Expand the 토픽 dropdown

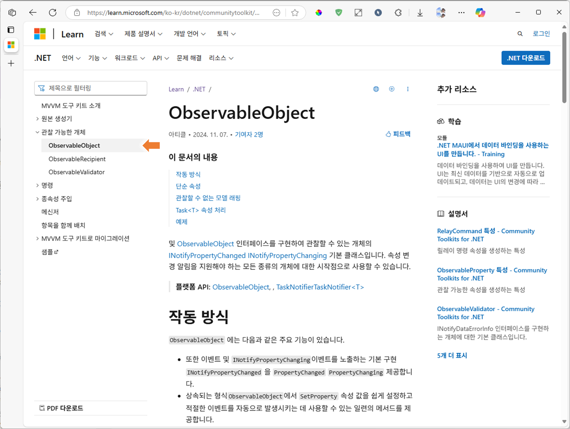[226, 34]
